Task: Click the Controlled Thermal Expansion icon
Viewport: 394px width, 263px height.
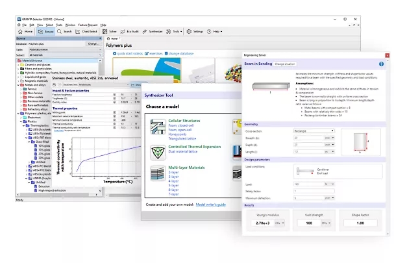Action: [158, 153]
